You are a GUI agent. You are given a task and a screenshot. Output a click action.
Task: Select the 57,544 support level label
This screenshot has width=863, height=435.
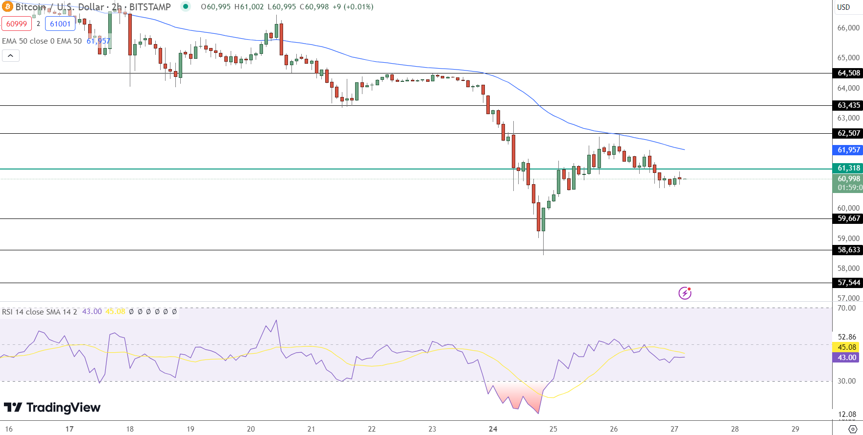click(848, 283)
